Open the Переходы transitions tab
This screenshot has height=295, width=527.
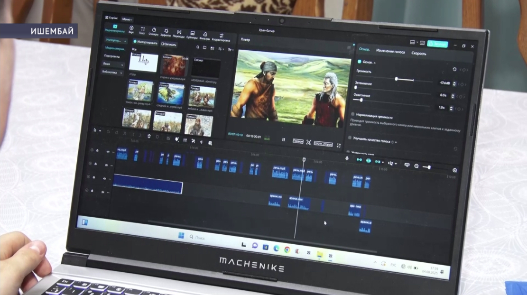[x=179, y=34]
